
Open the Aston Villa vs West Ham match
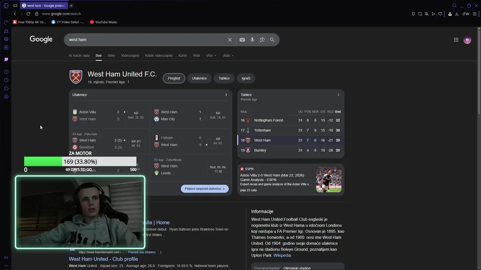tap(109, 115)
